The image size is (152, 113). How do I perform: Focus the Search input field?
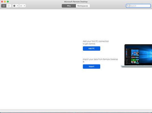[138, 6]
